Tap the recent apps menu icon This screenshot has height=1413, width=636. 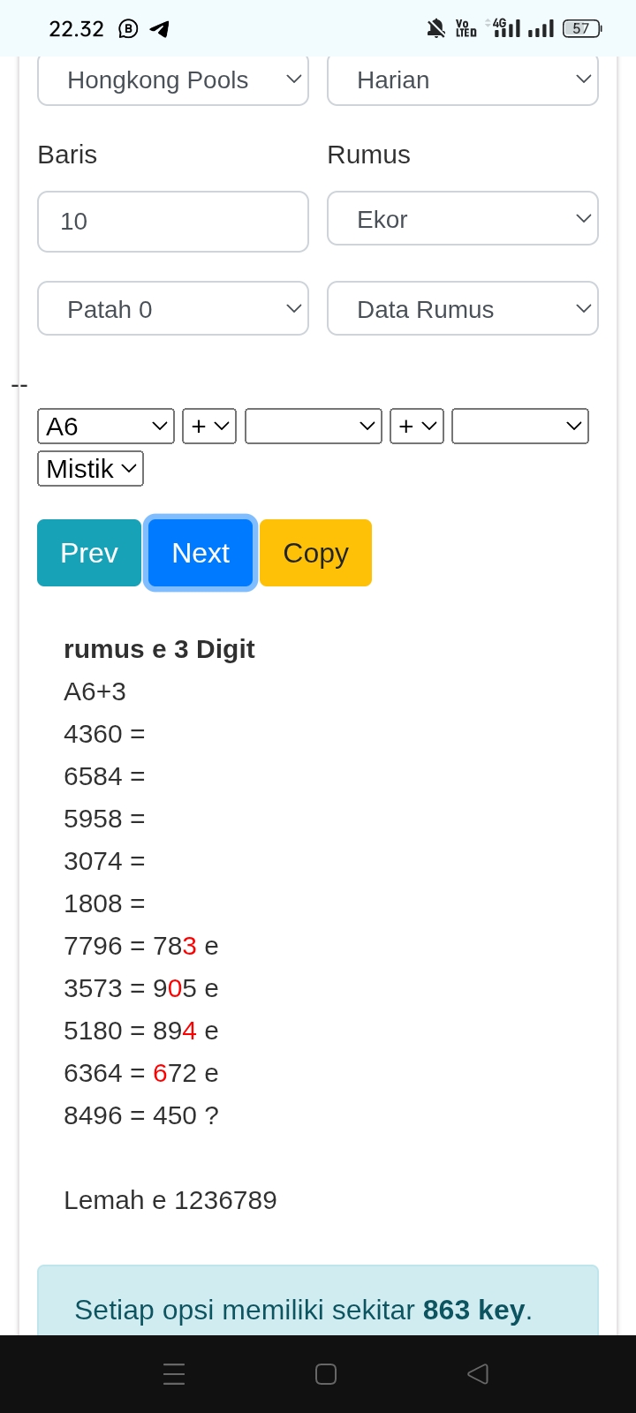(x=174, y=1373)
